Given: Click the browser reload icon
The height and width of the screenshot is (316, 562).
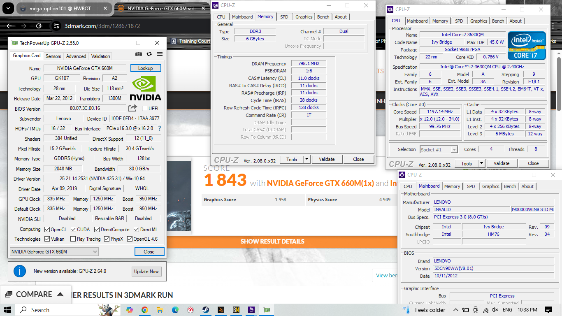Looking at the screenshot, I should coord(39,26).
